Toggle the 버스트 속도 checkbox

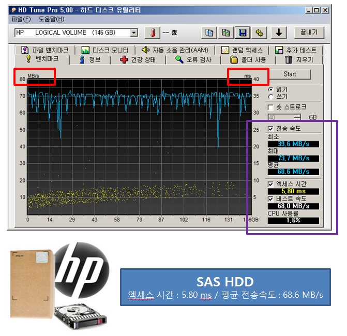(270, 199)
